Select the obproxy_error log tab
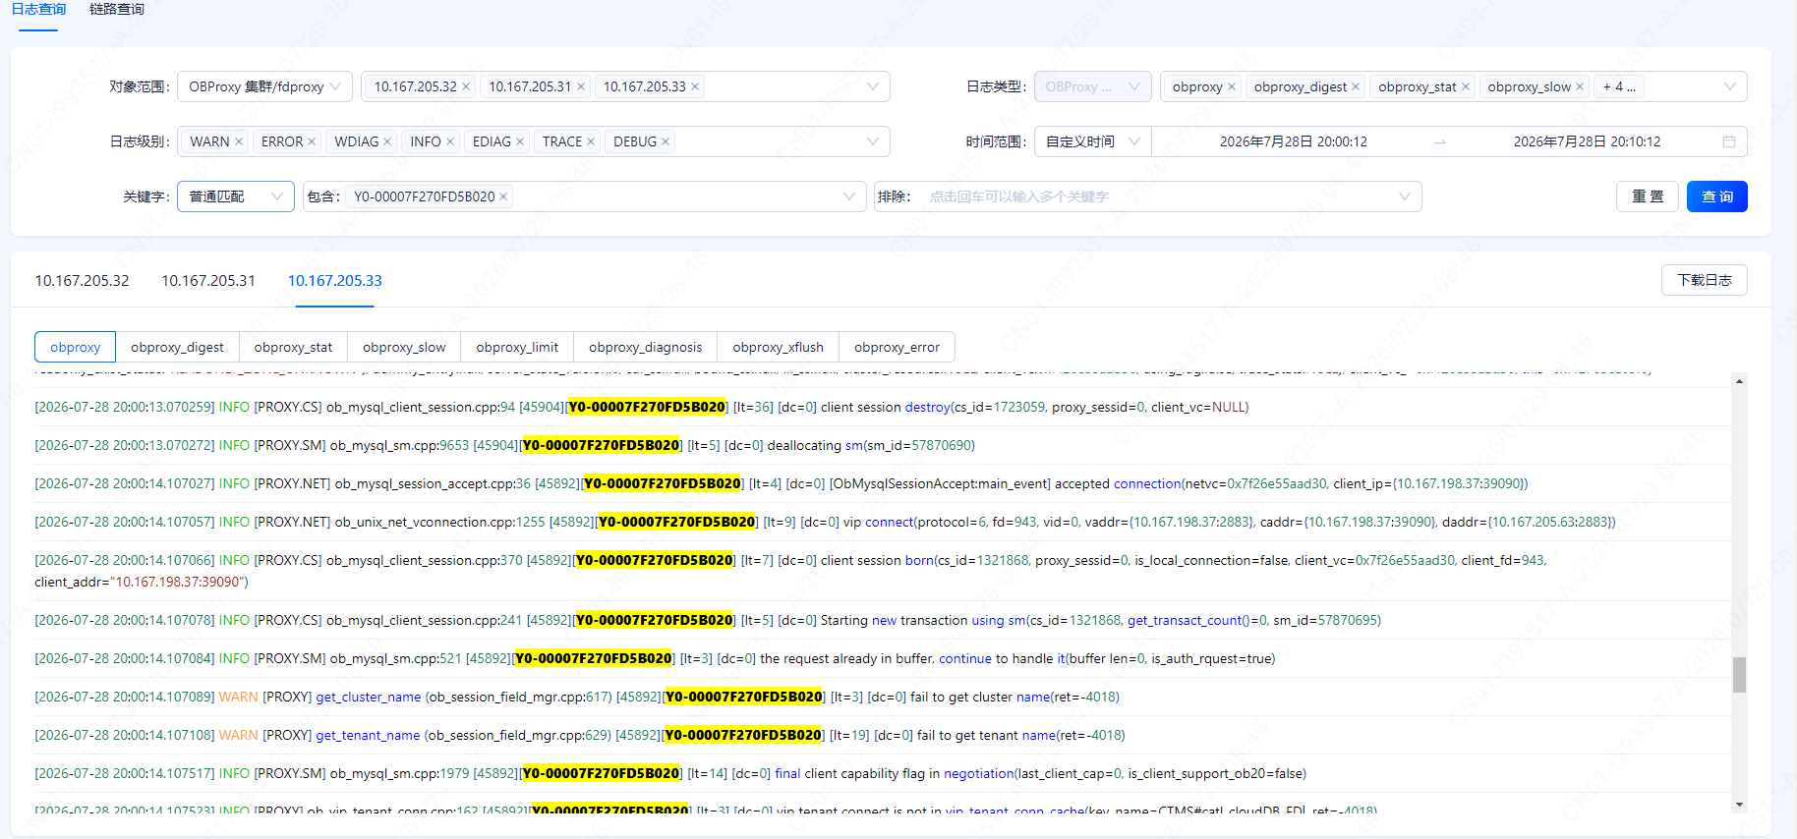The height and width of the screenshot is (839, 1797). (x=897, y=347)
